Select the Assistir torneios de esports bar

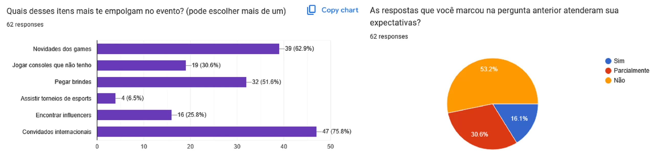pos(106,98)
